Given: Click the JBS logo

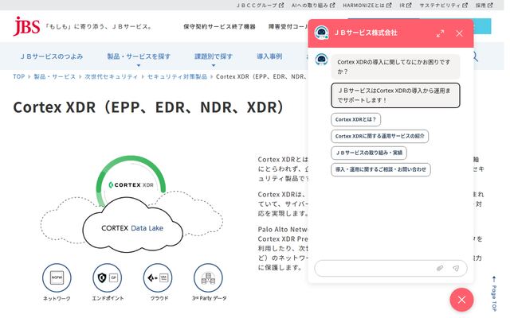Looking at the screenshot, I should coord(26,26).
